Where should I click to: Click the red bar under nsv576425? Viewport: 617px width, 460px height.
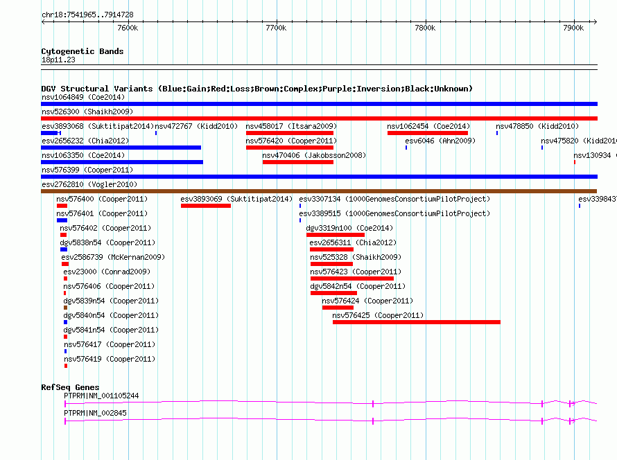[x=417, y=322]
